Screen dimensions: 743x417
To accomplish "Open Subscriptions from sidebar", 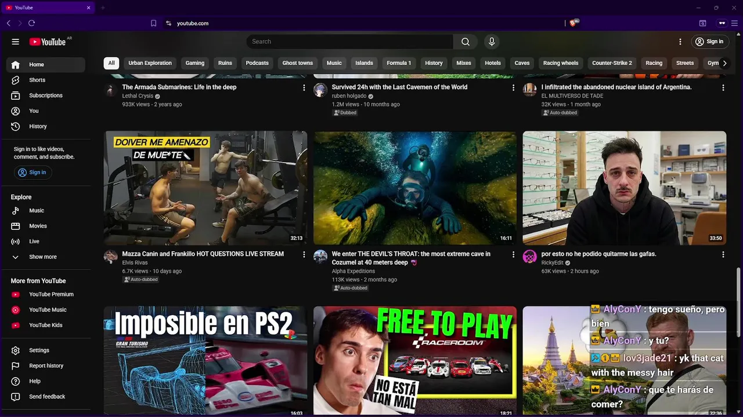I will click(x=46, y=96).
